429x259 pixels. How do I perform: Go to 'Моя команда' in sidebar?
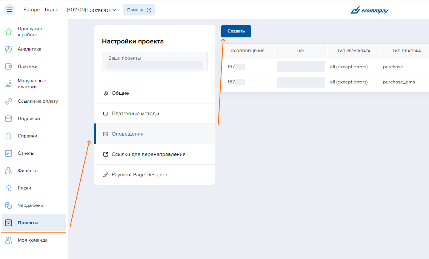click(x=32, y=240)
